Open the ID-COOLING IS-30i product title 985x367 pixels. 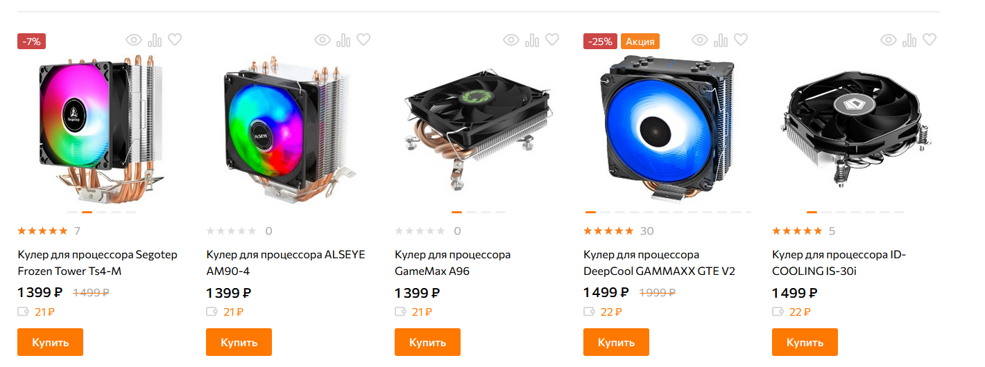[839, 262]
